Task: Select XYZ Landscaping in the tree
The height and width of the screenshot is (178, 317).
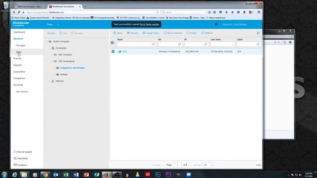Action: 66,61
